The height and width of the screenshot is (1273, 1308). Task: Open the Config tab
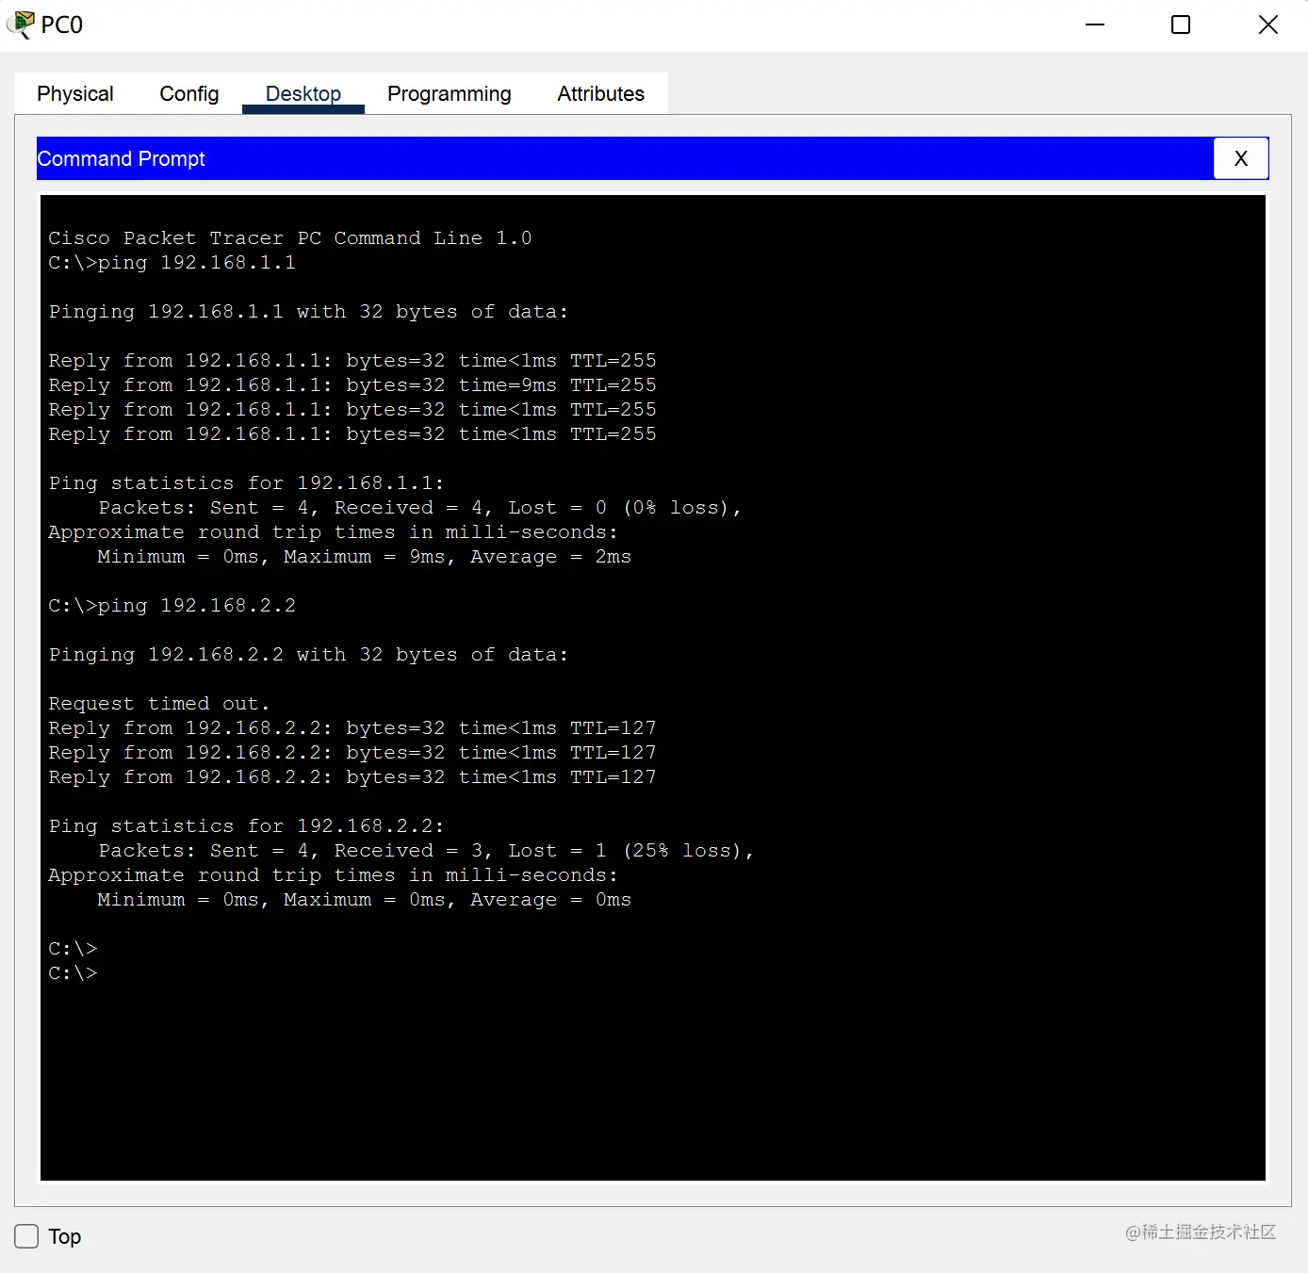coord(189,94)
